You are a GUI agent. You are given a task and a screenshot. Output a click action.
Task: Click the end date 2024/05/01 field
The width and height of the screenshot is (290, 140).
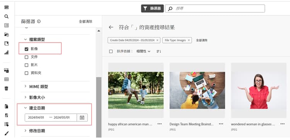click(x=61, y=118)
